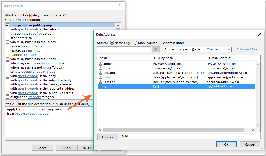
Task: Focus the contact Search text box
Action: pos(124,49)
